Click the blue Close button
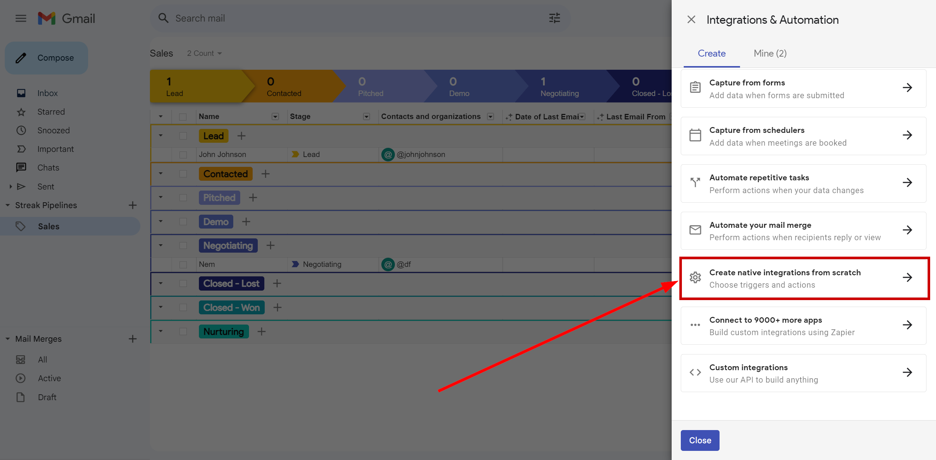Screen dimensions: 936x460 (700, 440)
